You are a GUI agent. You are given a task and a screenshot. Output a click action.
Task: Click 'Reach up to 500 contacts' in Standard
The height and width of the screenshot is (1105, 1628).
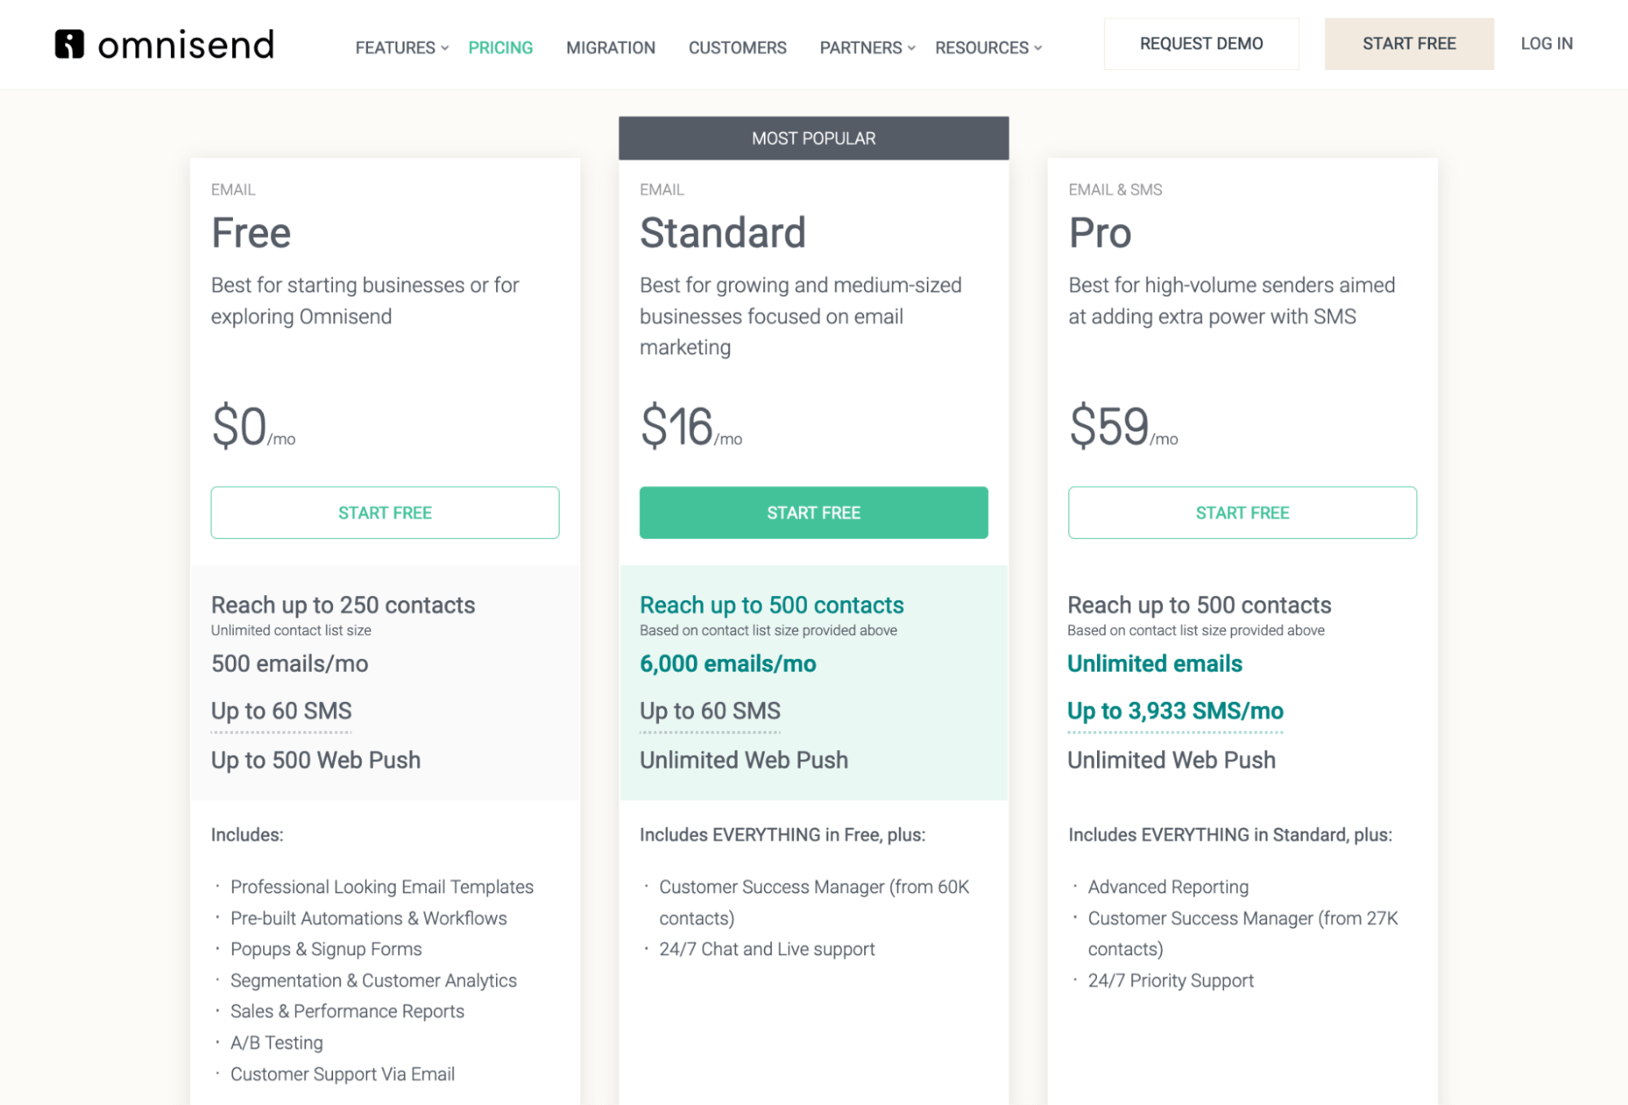point(771,605)
